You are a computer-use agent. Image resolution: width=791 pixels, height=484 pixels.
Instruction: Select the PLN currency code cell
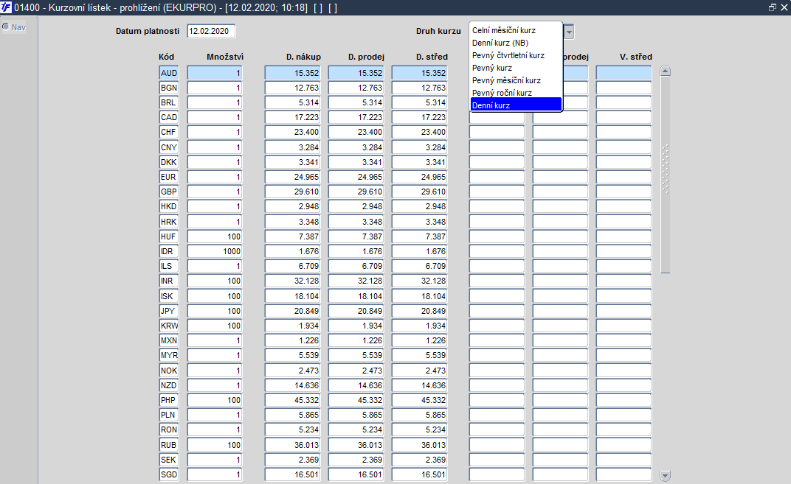pos(168,415)
